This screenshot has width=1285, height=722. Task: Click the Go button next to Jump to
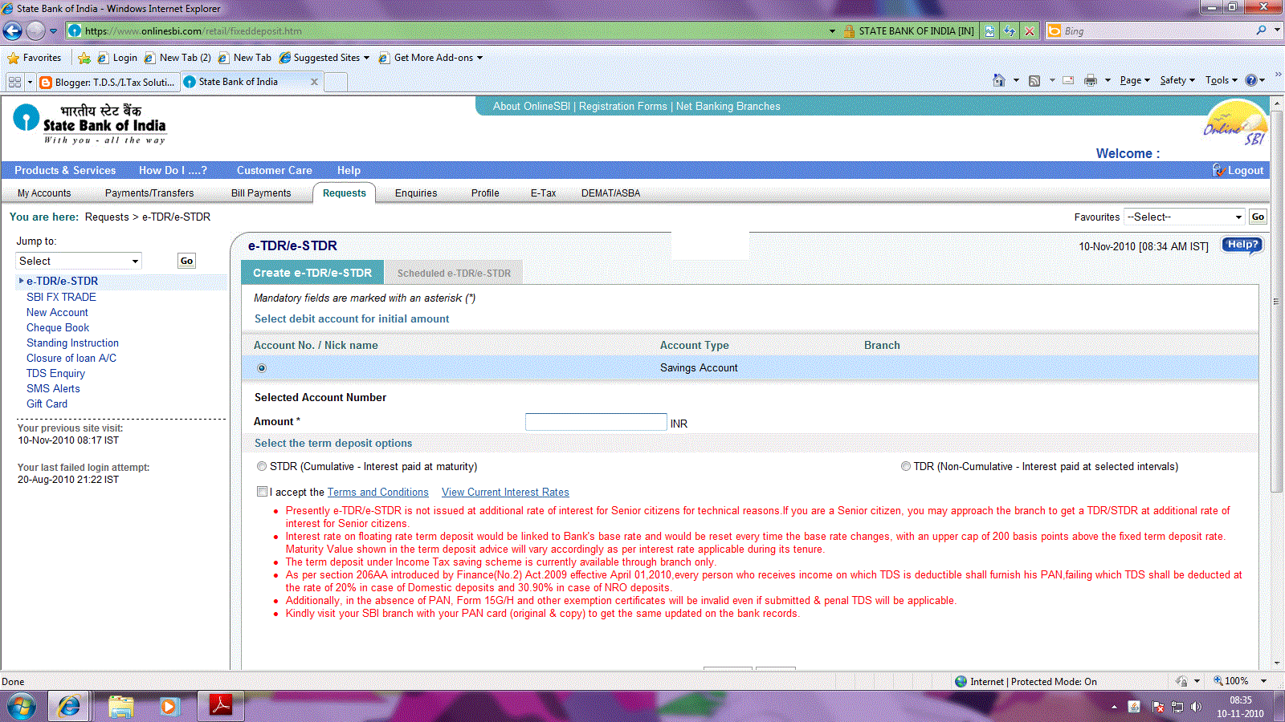[186, 260]
